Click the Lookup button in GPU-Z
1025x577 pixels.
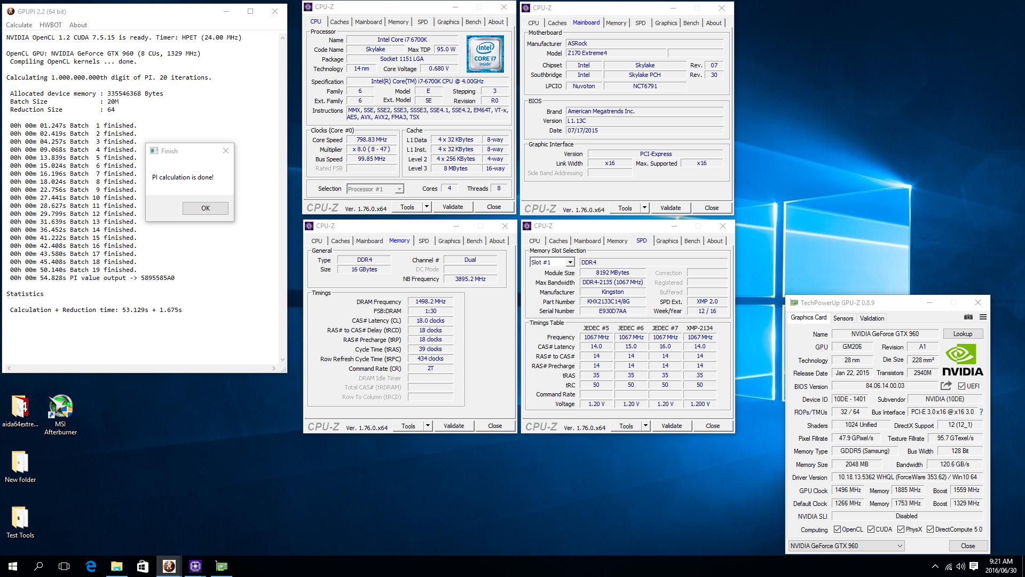pyautogui.click(x=963, y=334)
